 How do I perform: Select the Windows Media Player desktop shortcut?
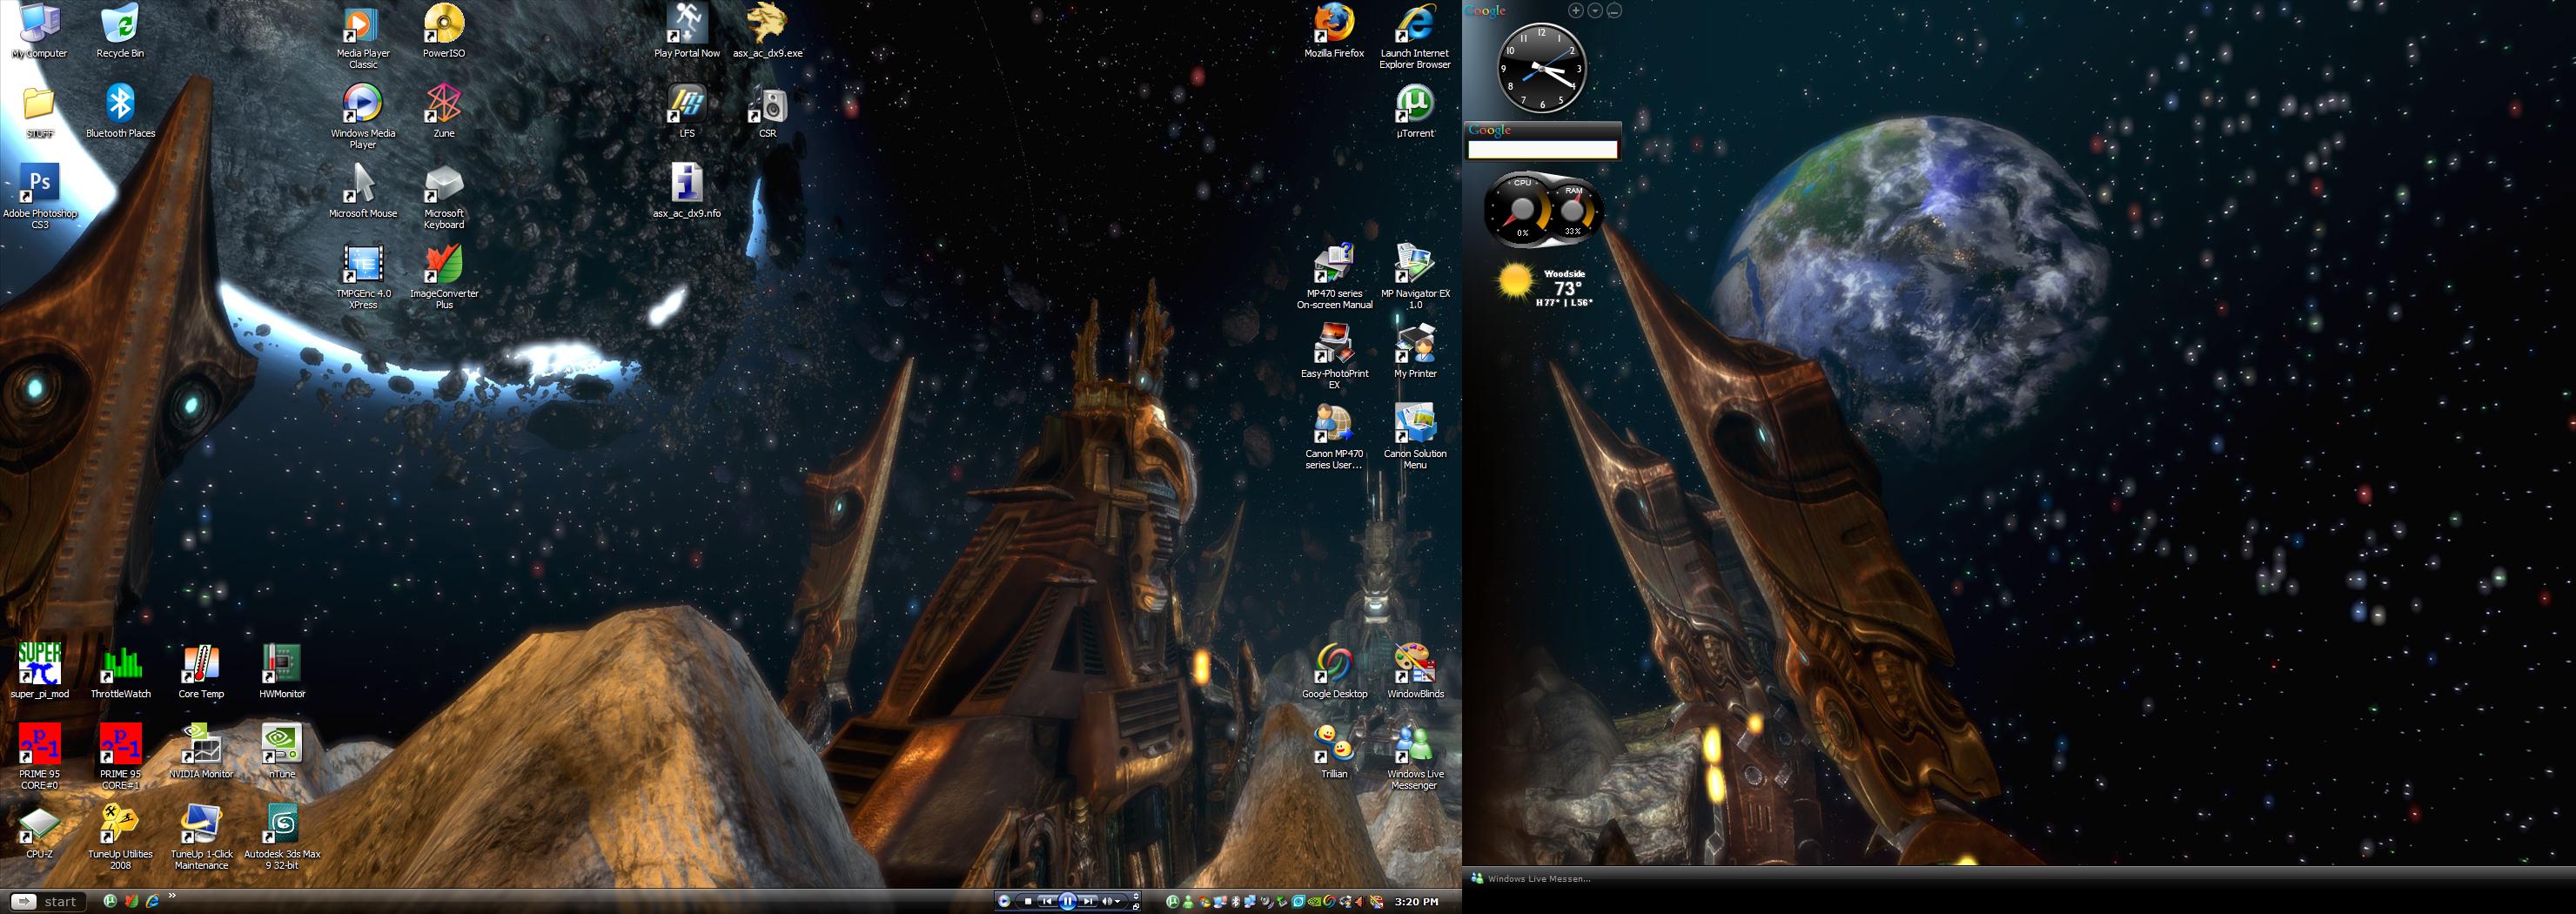[x=363, y=117]
